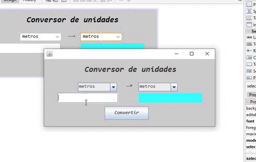This screenshot has height=162, width=256.
Task: Collapse the Properties group expander arrow
Action: (x=247, y=102)
